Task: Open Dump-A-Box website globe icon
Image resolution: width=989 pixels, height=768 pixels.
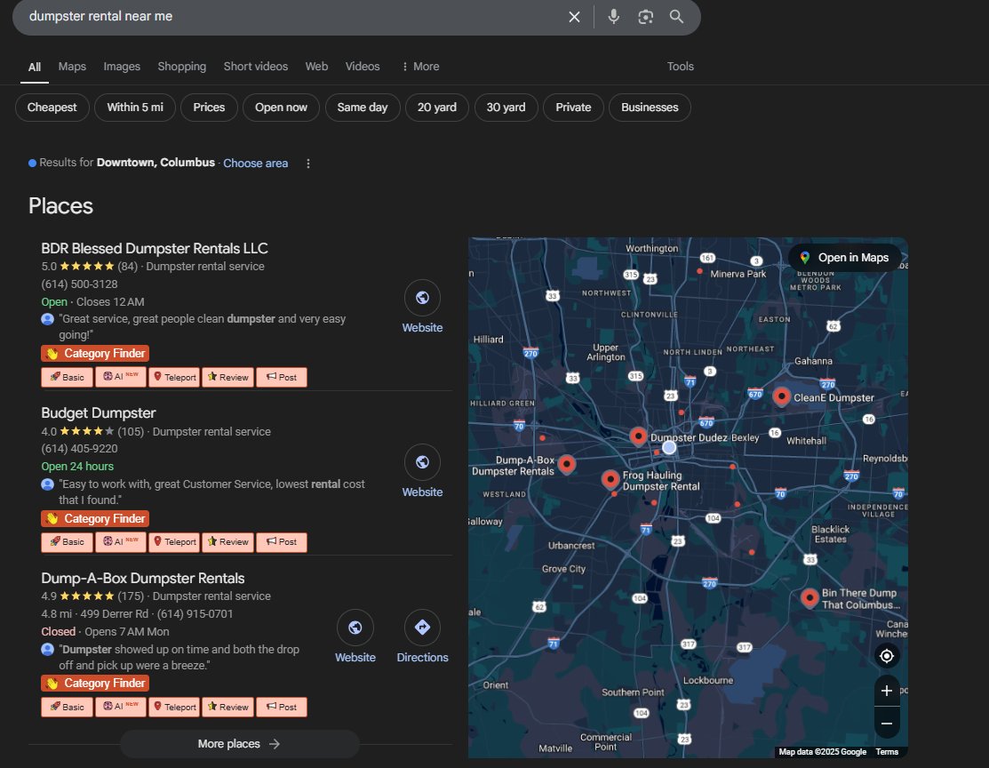Action: 355,628
